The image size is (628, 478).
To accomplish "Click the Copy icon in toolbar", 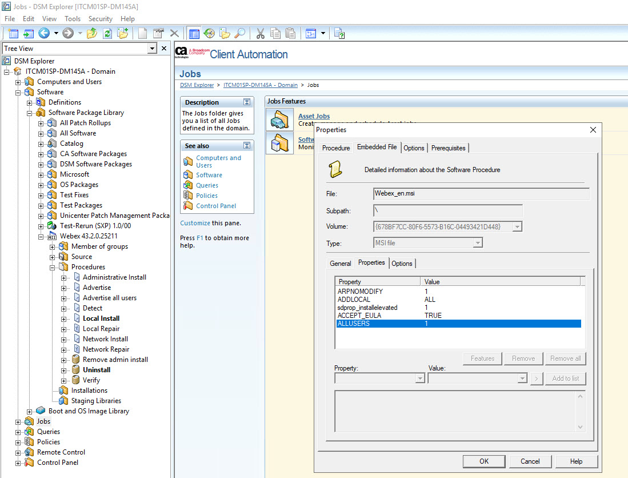I will pyautogui.click(x=275, y=33).
